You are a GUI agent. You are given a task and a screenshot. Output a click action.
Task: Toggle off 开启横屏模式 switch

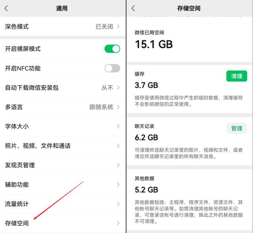point(112,49)
